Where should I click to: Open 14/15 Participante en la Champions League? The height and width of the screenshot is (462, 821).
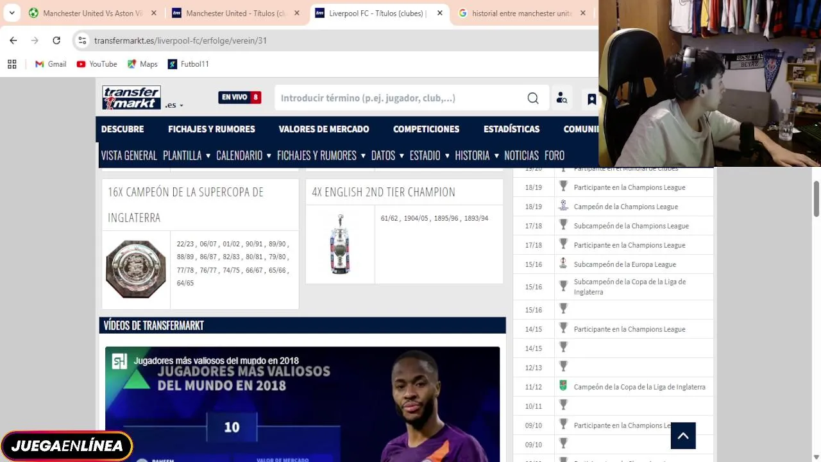629,329
